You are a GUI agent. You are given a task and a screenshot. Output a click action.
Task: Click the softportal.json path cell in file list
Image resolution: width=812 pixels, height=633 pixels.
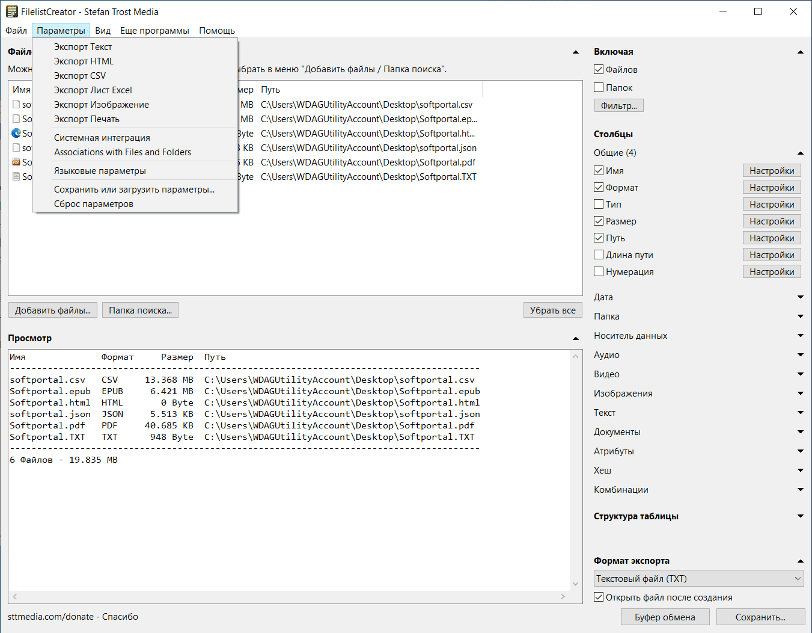click(x=368, y=147)
